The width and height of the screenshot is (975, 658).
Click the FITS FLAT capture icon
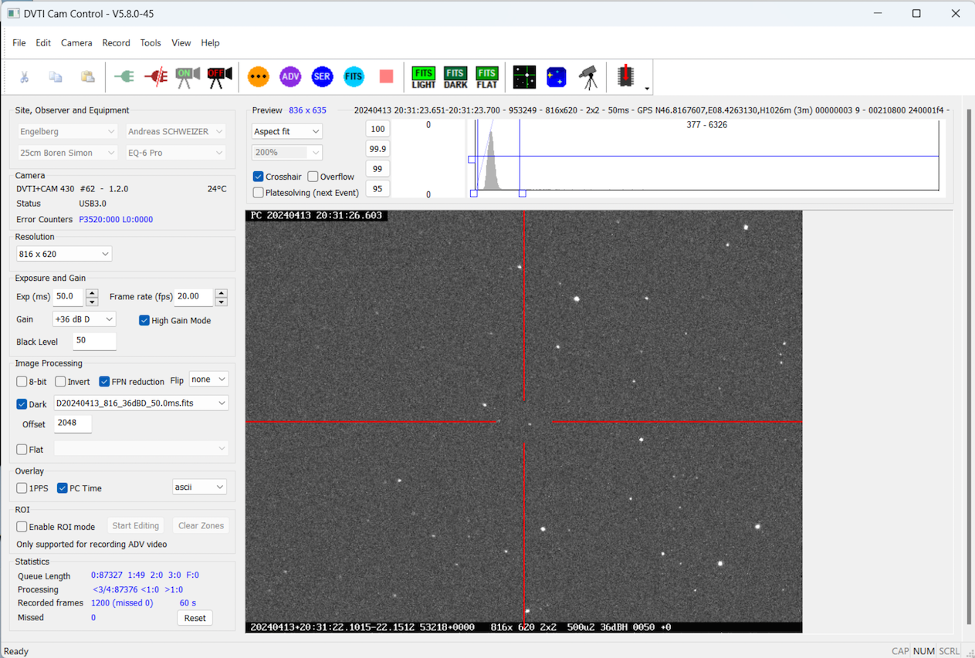tap(486, 76)
